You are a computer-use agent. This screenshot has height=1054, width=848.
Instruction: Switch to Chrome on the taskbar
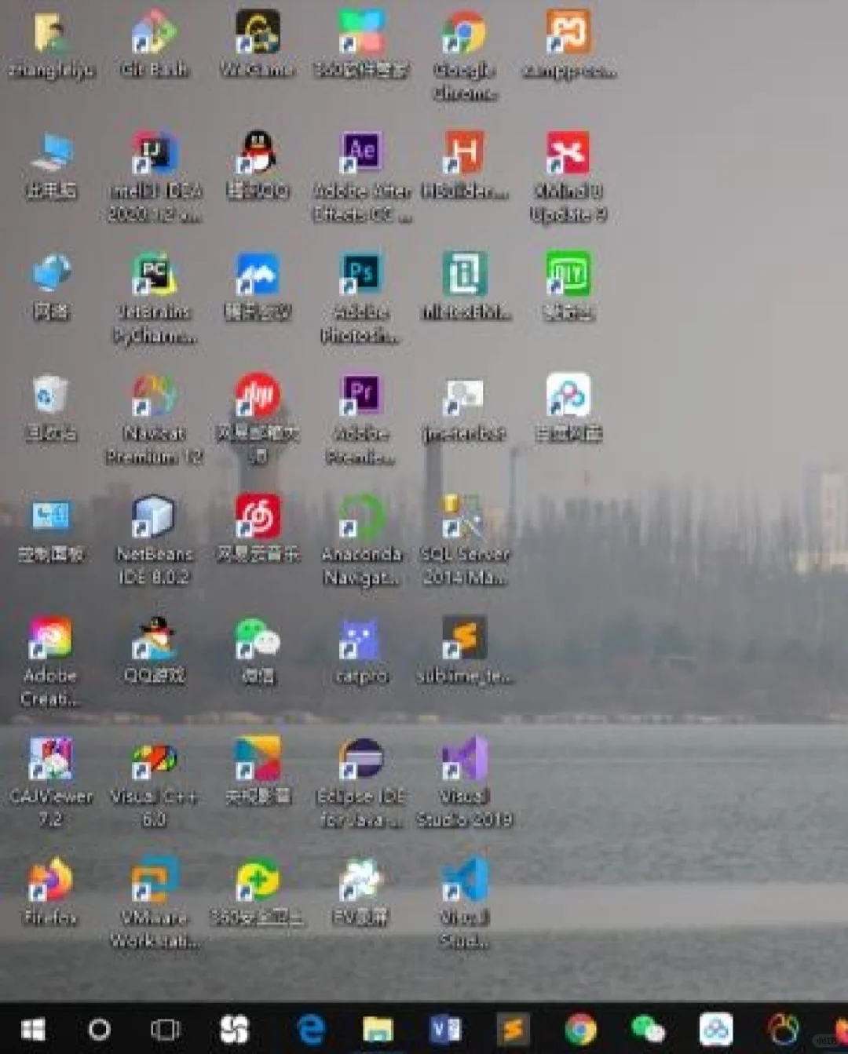click(581, 1029)
